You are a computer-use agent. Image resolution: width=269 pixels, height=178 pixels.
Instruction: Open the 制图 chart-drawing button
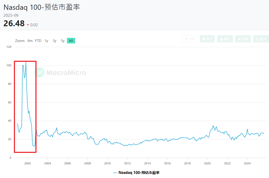click(x=243, y=39)
